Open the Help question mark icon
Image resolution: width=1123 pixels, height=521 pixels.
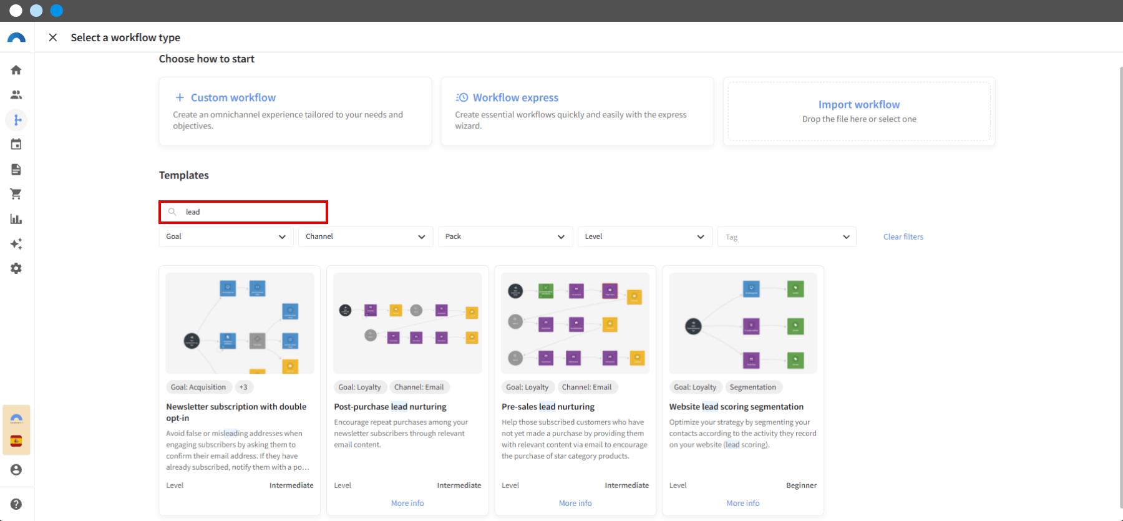(x=16, y=504)
